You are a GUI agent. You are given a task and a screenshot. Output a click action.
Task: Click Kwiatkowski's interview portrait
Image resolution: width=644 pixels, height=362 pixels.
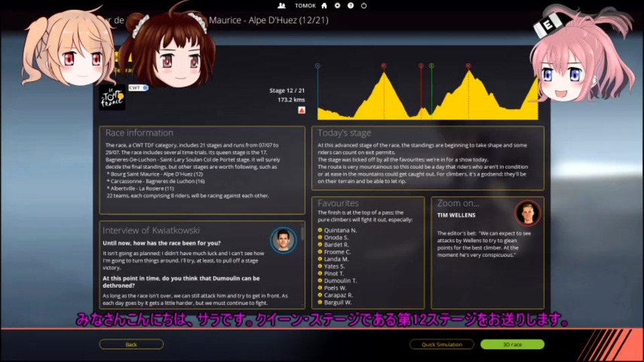pos(283,240)
